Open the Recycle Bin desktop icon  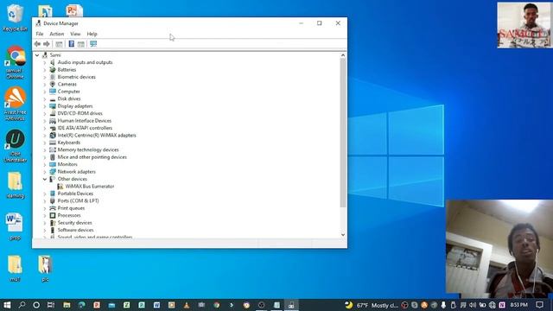pyautogui.click(x=15, y=18)
